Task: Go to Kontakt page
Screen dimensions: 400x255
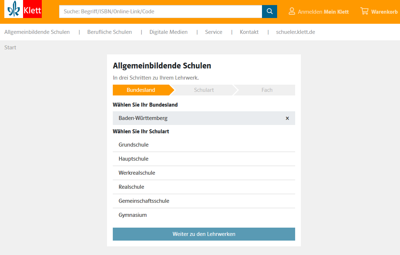Action: click(249, 32)
